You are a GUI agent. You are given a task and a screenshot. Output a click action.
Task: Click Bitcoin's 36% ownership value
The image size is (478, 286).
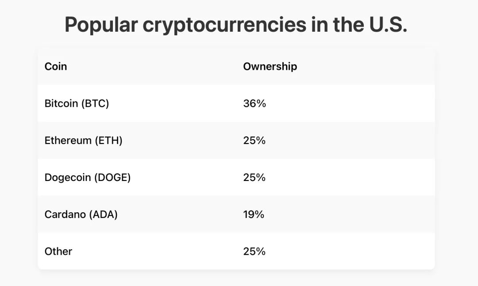pyautogui.click(x=254, y=104)
